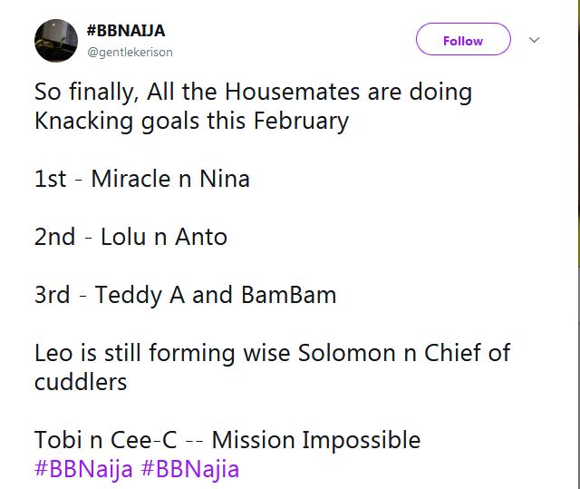This screenshot has width=580, height=489.
Task: Click the @gentlekerison handle
Action: pos(130,53)
